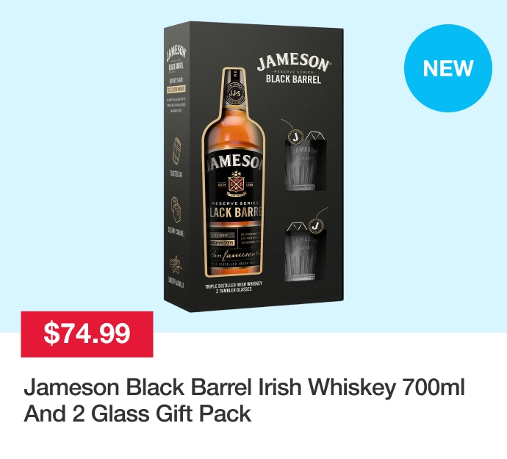Open the Jameson Black Barrel product title link
The width and height of the screenshot is (507, 459).
point(244,400)
